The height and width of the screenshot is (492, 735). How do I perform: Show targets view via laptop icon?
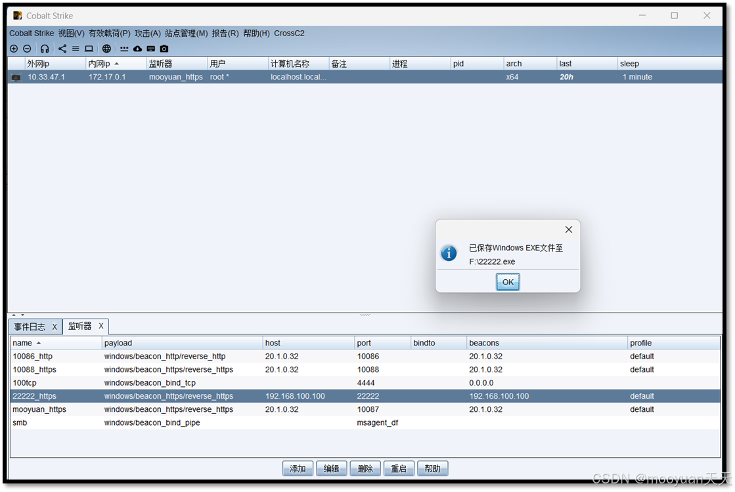point(89,49)
